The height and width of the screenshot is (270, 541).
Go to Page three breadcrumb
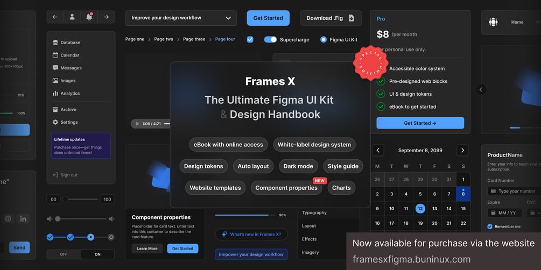coord(194,39)
